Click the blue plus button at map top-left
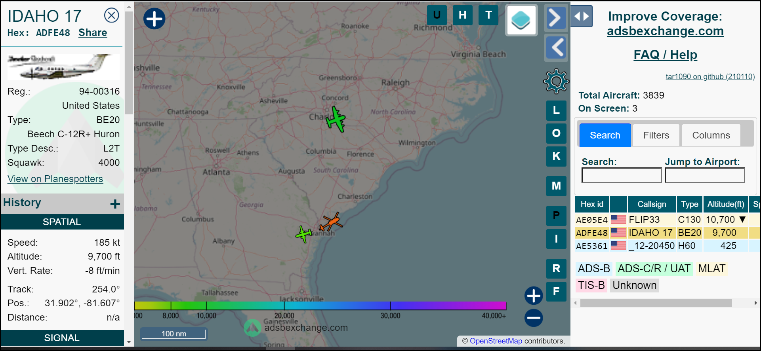The image size is (761, 351). (x=154, y=19)
